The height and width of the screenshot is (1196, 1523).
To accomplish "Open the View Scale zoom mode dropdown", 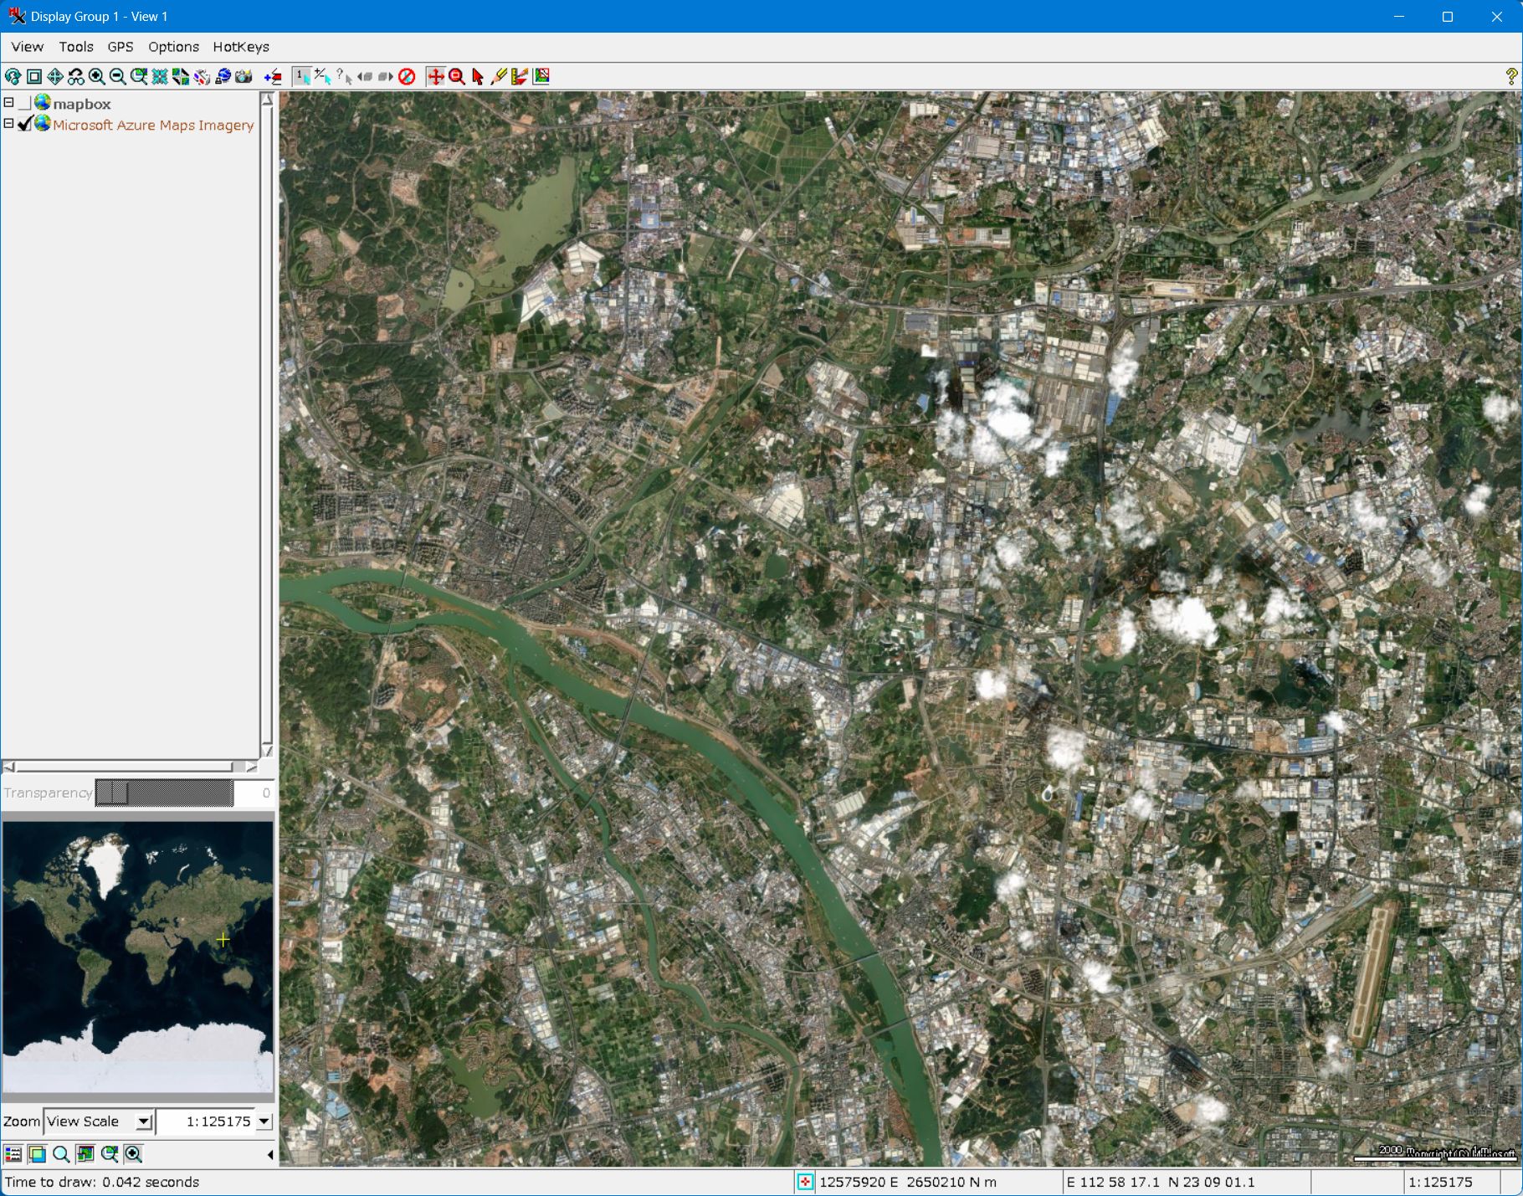I will pyautogui.click(x=144, y=1122).
